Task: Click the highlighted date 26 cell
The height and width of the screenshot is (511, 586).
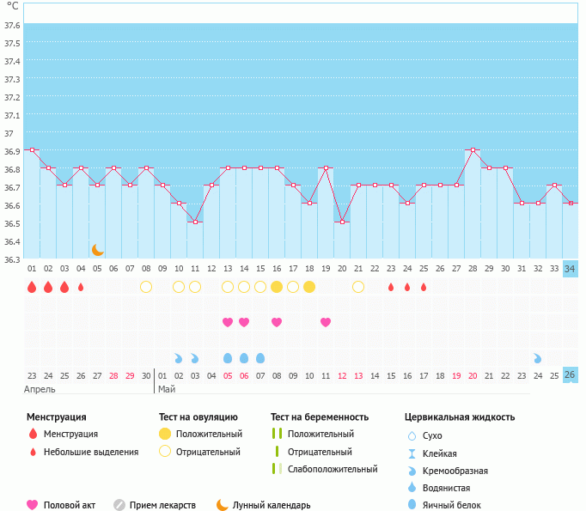Action: click(x=571, y=375)
